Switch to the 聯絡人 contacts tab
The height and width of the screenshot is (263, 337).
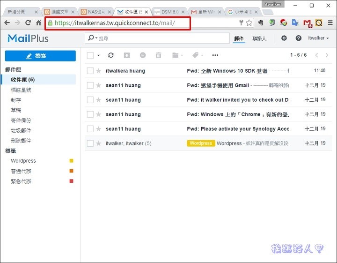tap(259, 38)
